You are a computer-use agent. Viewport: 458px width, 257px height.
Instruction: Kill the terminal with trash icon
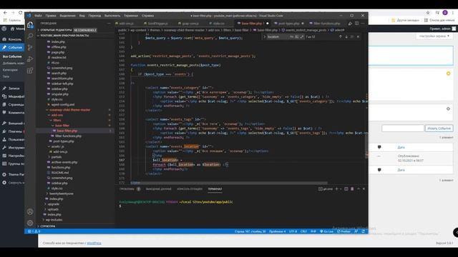352,188
